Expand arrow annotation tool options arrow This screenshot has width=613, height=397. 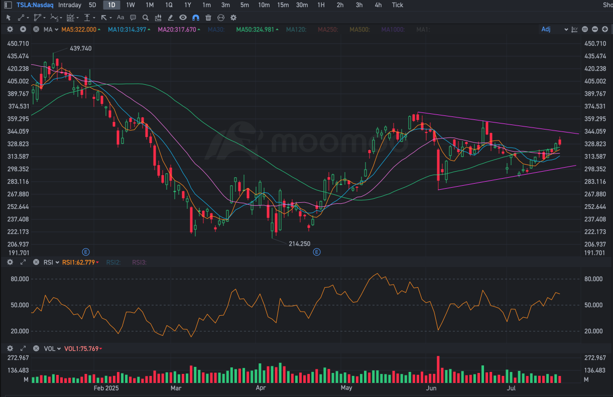110,18
